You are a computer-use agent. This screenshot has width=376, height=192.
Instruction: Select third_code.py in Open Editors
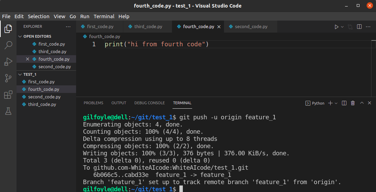click(46, 51)
